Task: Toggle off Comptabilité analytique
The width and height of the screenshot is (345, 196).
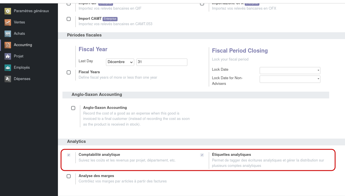Action: pos(68,155)
